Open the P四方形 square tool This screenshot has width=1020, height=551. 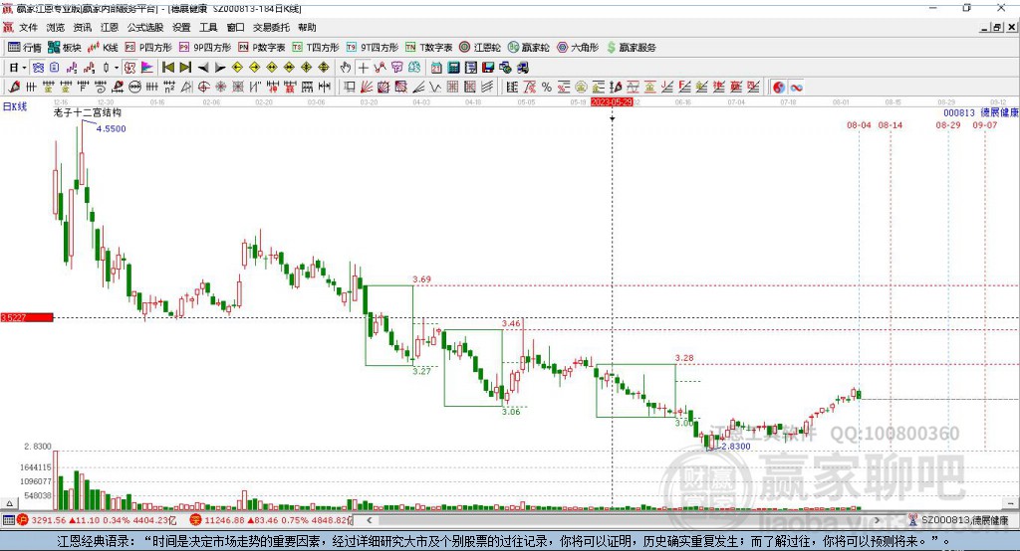(148, 48)
